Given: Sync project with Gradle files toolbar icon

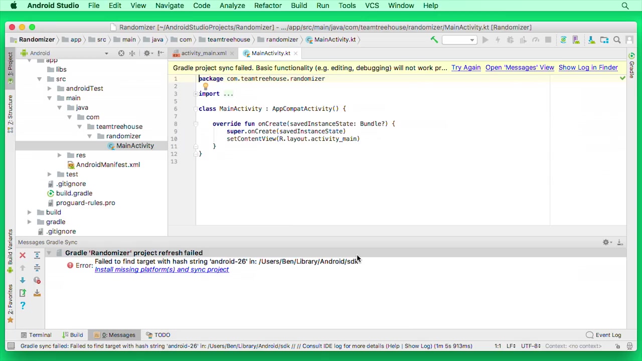Looking at the screenshot, I should [x=563, y=40].
